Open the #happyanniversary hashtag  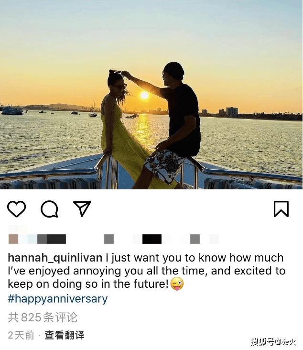(x=57, y=299)
